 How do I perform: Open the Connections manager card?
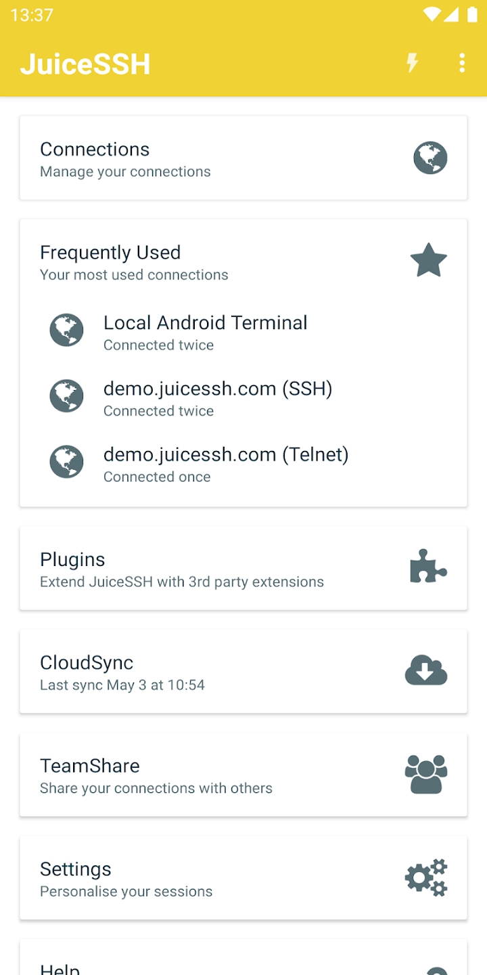(203, 158)
